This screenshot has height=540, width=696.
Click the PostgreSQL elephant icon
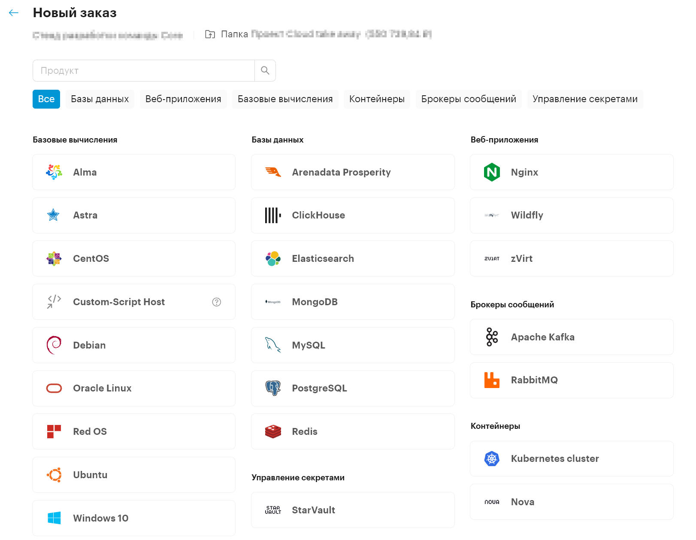tap(273, 388)
